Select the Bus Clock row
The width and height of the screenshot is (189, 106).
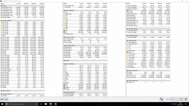click(22, 51)
